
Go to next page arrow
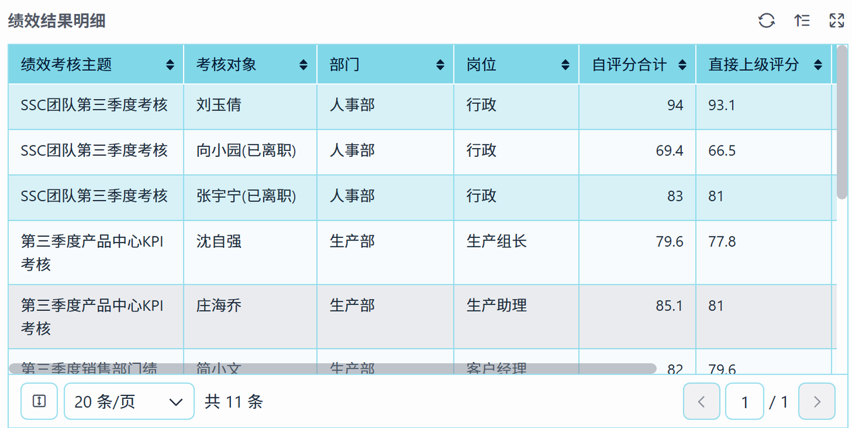(x=817, y=401)
